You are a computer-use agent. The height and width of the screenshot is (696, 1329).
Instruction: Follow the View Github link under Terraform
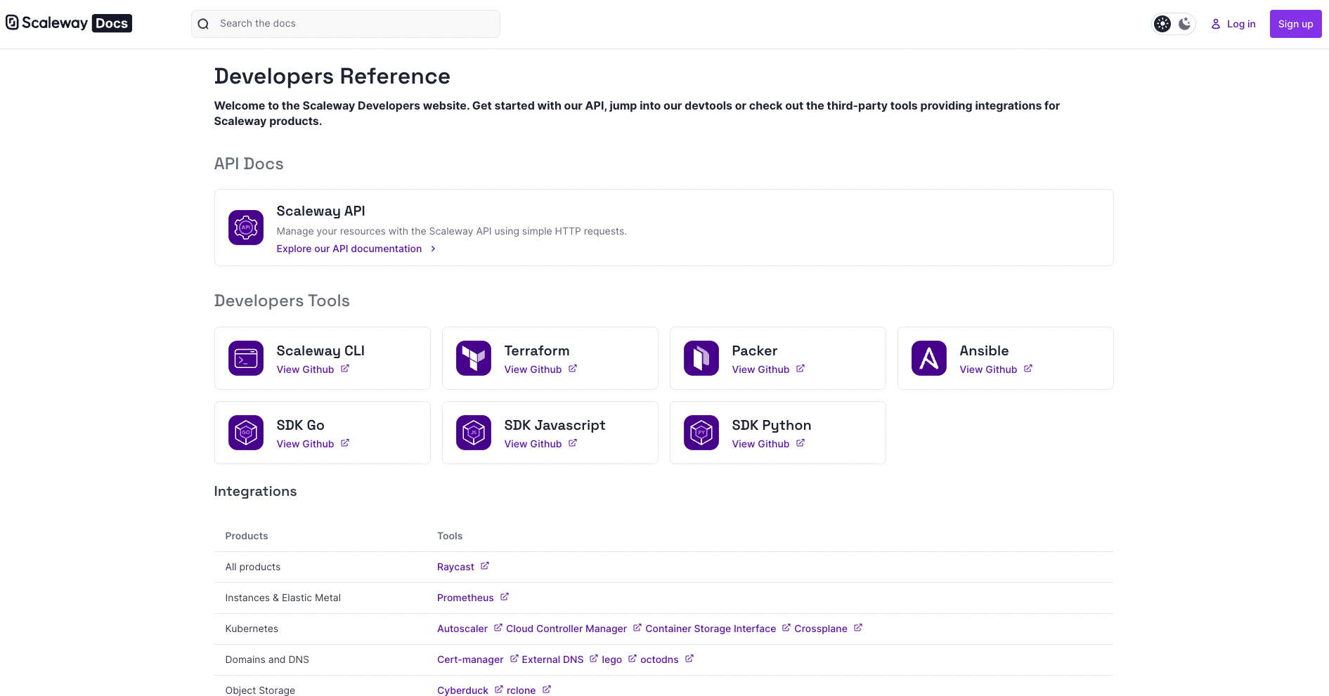(x=533, y=369)
